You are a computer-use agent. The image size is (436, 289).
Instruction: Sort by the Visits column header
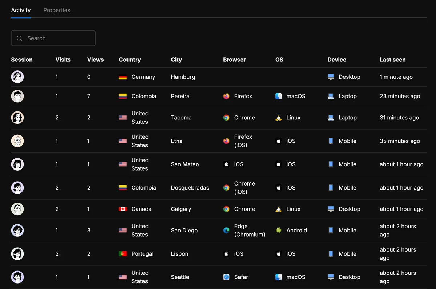click(63, 60)
